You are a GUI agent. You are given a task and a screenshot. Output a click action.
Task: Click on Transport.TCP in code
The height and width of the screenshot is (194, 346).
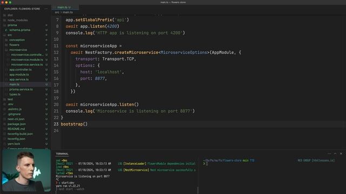point(118,59)
